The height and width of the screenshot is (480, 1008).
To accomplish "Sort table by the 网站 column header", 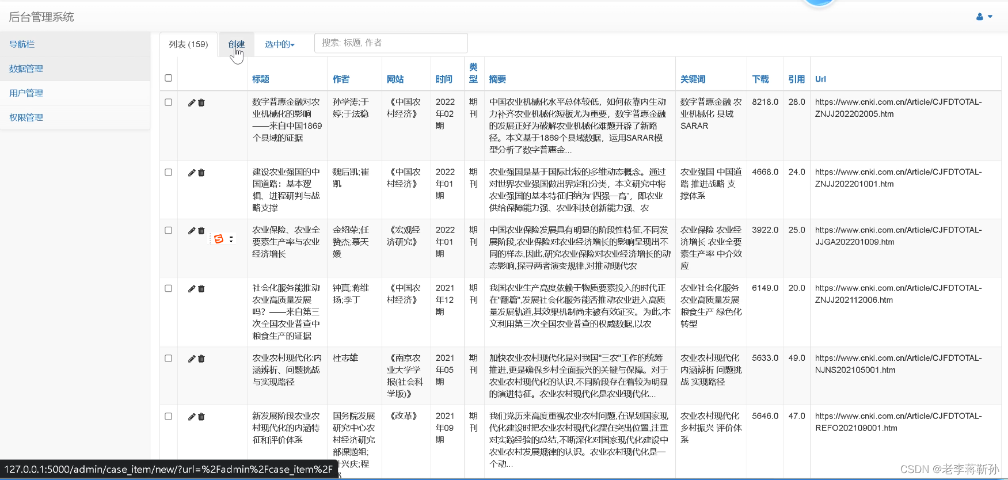I will [395, 79].
